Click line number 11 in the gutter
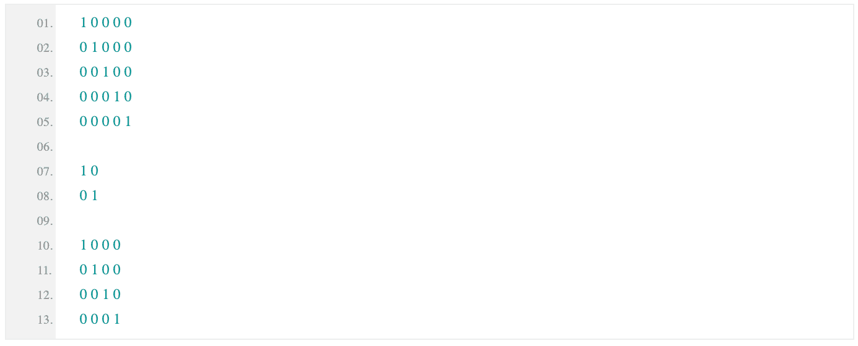This screenshot has width=858, height=346. [45, 271]
